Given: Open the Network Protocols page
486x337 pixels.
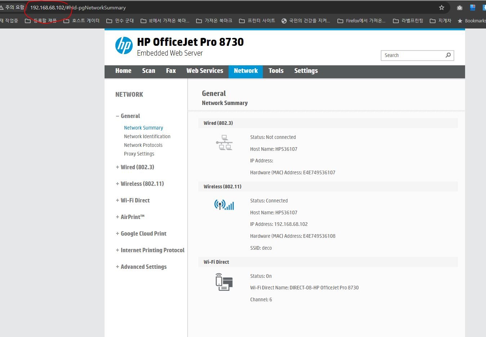Looking at the screenshot, I should coord(143,145).
